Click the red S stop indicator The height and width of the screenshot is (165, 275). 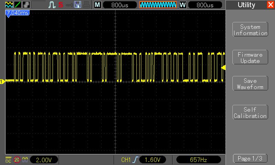click(x=61, y=5)
